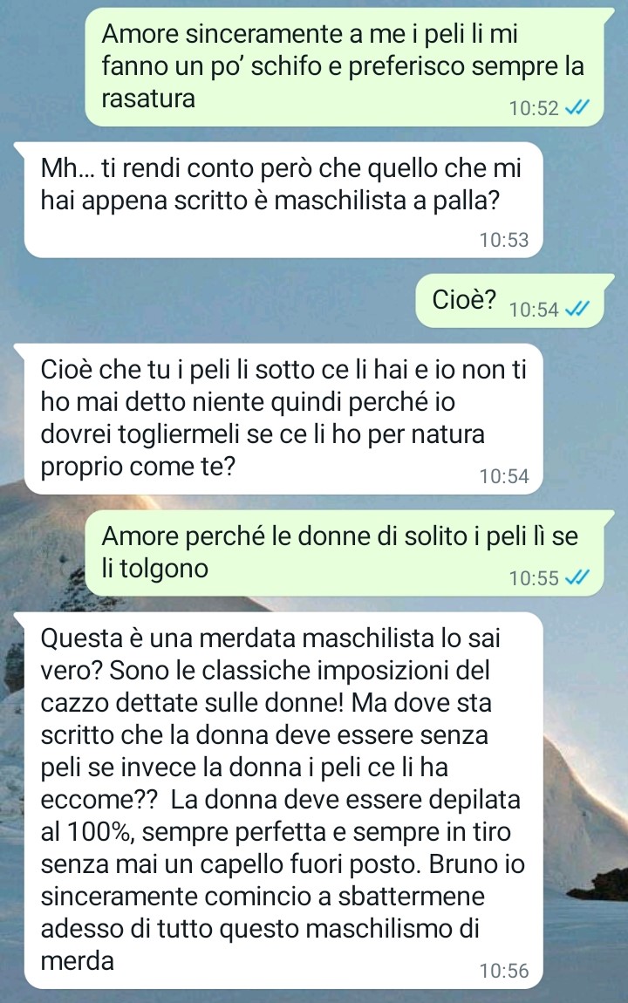
Task: Click the 10:54 timestamp on the received message
Action: coord(504,476)
